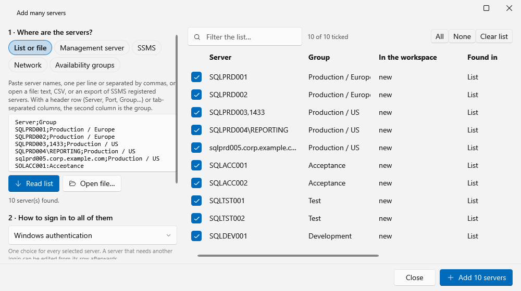Click the left panel vertical scrollbar
521x291 pixels.
pos(177,109)
